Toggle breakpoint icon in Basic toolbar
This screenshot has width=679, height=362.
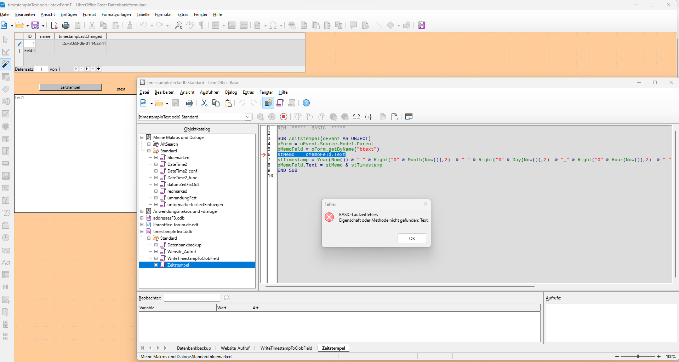(333, 117)
